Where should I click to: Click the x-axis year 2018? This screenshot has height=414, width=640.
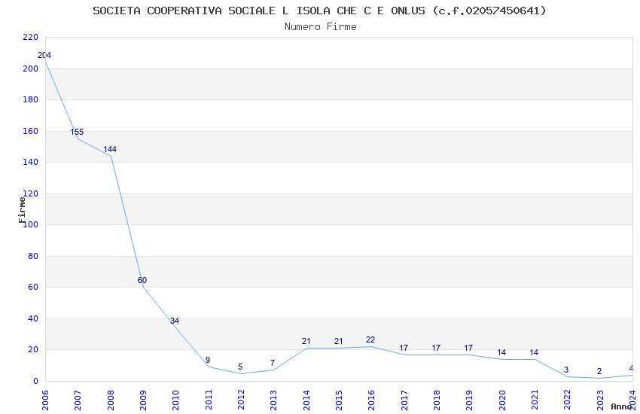pyautogui.click(x=437, y=400)
